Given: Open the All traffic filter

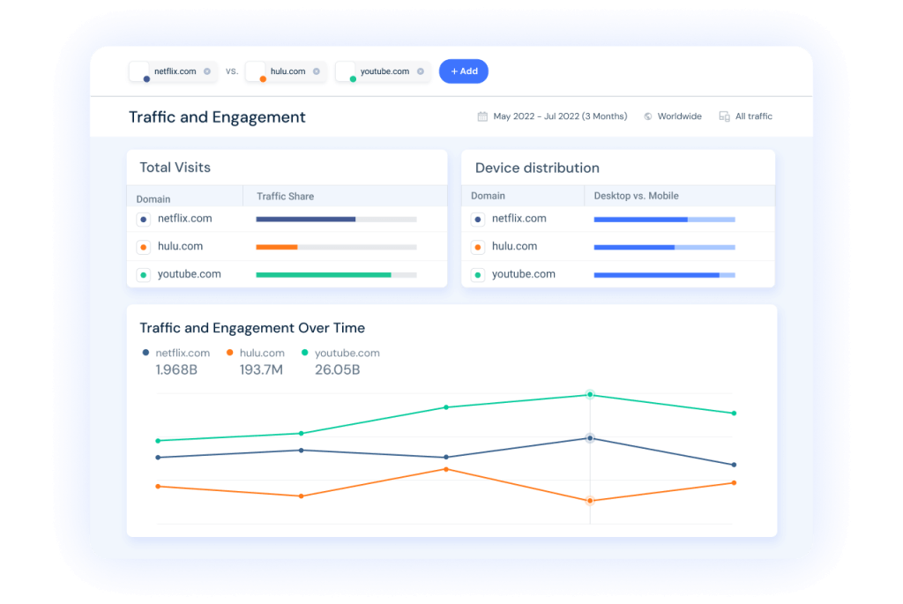Looking at the screenshot, I should 753,116.
